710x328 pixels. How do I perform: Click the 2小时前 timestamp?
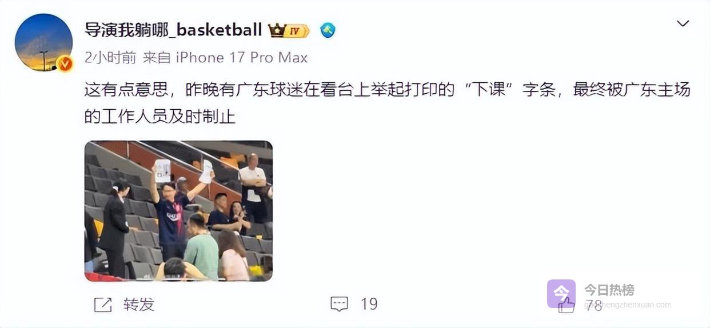[110, 58]
